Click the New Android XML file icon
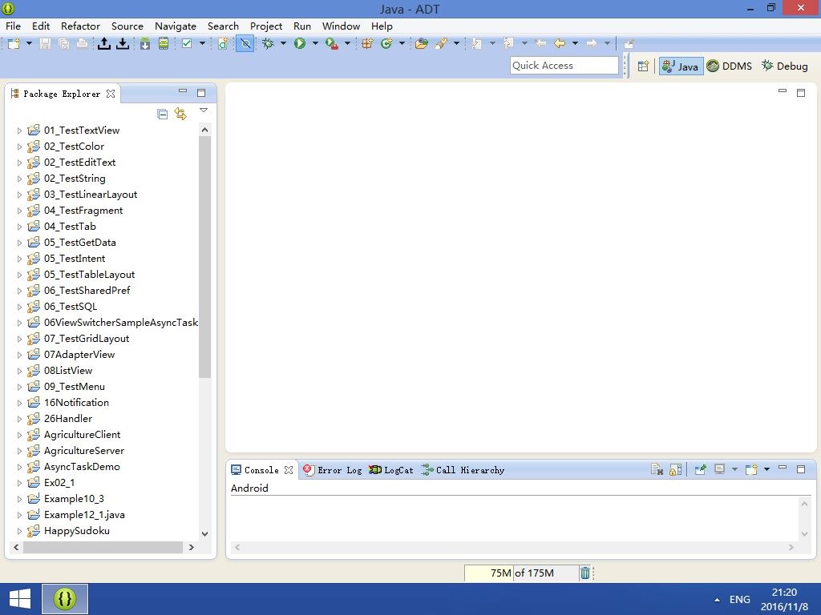 coord(223,44)
